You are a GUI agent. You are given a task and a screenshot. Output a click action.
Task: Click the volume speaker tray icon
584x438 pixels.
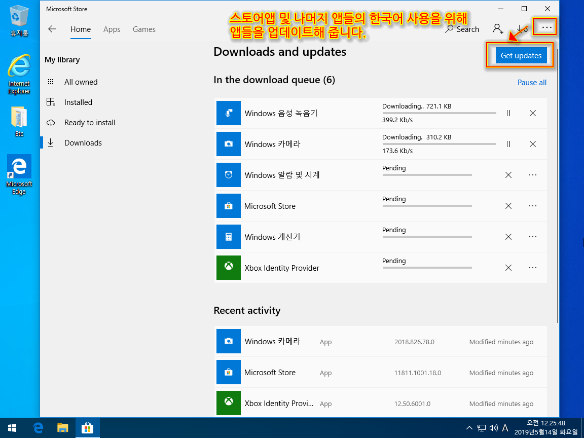[x=493, y=428]
